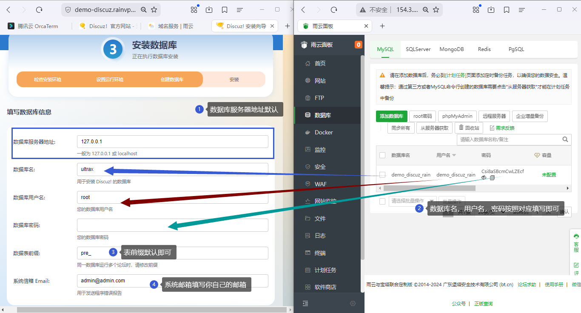This screenshot has width=581, height=313.
Task: Open extensions grid in Discuz browser window
Action: pos(194,9)
